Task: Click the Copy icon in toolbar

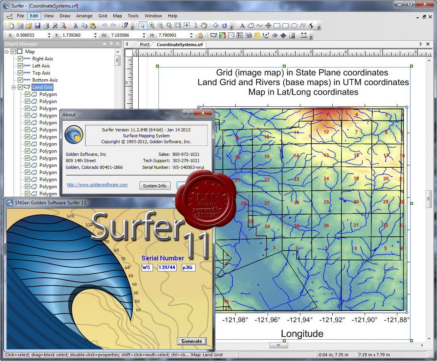Action: tap(84, 26)
